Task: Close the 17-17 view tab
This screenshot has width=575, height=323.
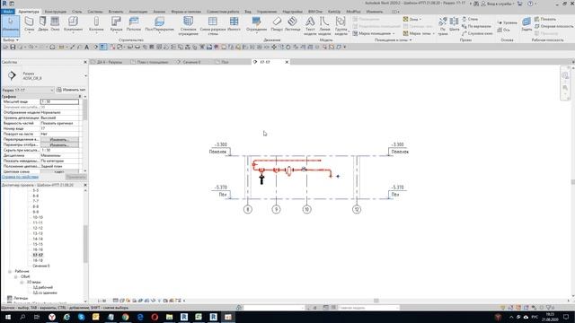Action: click(287, 62)
